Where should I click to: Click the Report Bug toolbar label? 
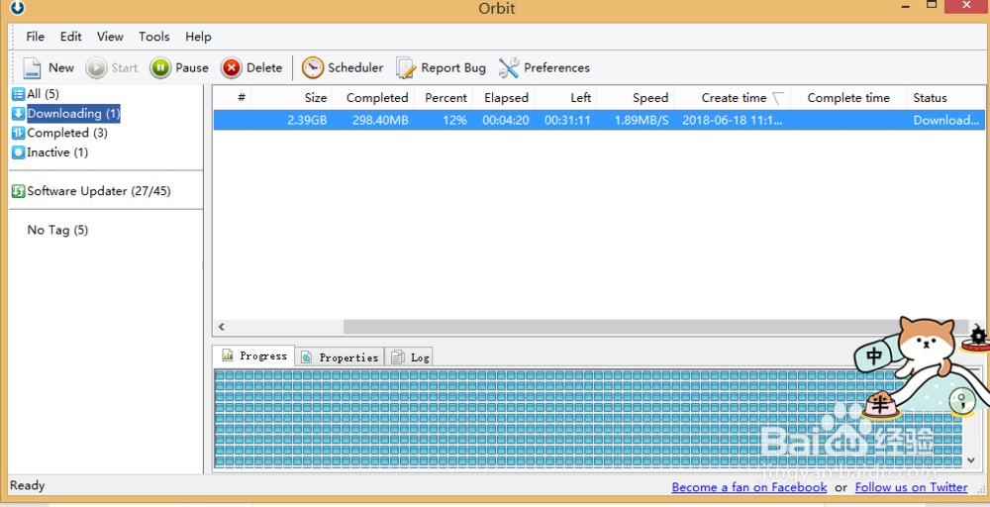coord(453,67)
